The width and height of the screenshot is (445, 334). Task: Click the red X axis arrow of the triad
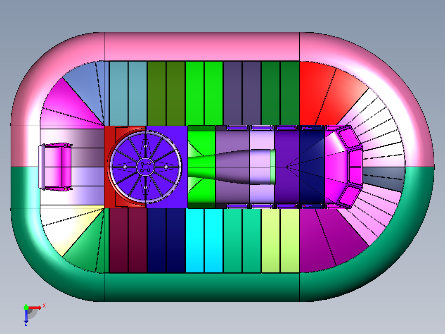coord(35,308)
